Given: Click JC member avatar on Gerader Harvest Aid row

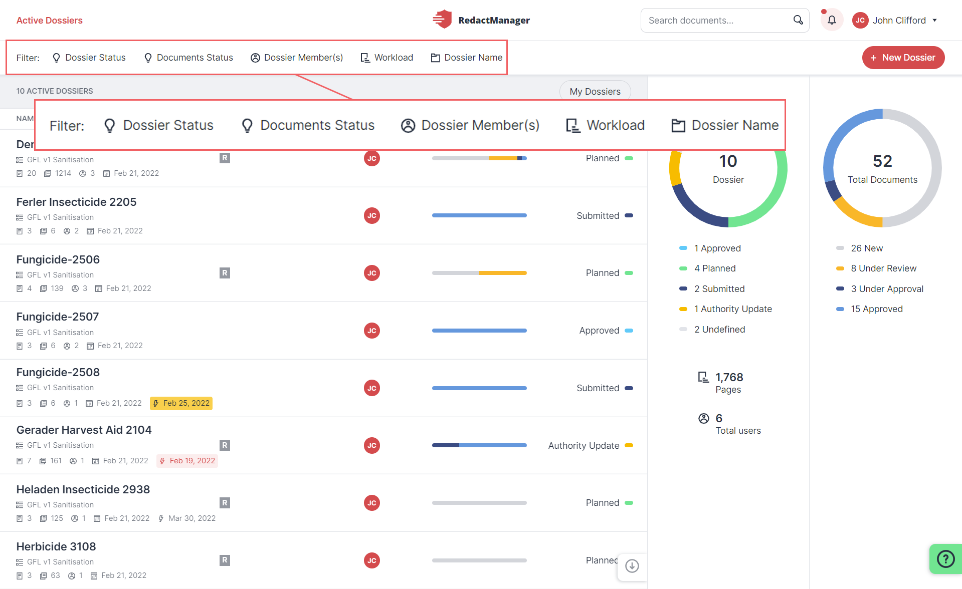Looking at the screenshot, I should (x=371, y=445).
